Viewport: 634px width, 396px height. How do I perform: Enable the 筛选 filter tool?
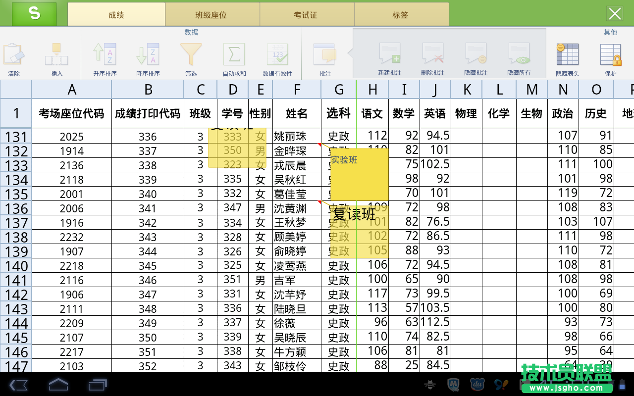pos(191,58)
